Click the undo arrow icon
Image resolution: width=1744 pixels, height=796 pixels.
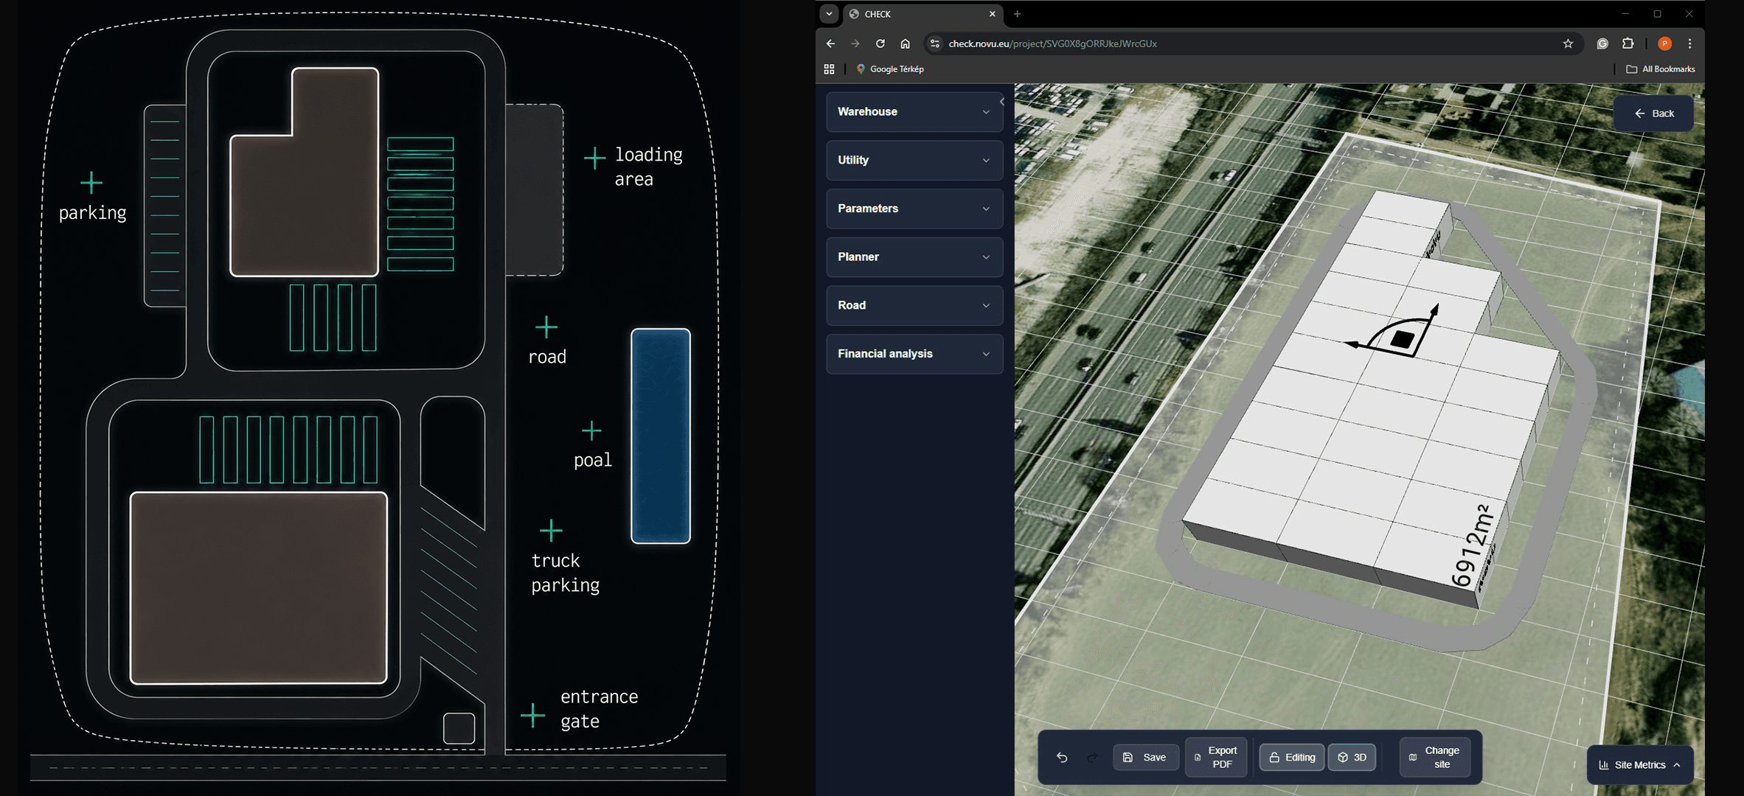point(1062,757)
